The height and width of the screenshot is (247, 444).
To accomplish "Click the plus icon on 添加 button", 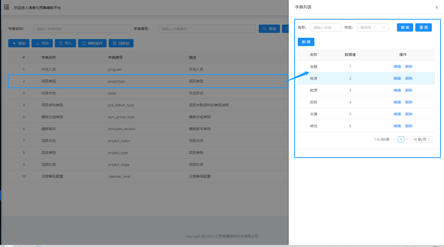I will pos(14,43).
